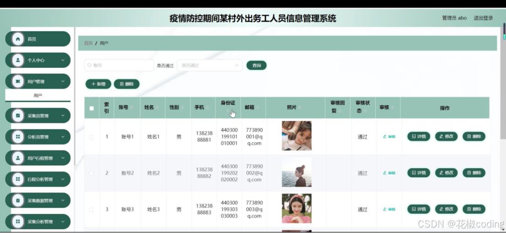Viewport: 506px width, 233px height.
Task: Click 删除 for 账号1
Action: pyautogui.click(x=474, y=136)
